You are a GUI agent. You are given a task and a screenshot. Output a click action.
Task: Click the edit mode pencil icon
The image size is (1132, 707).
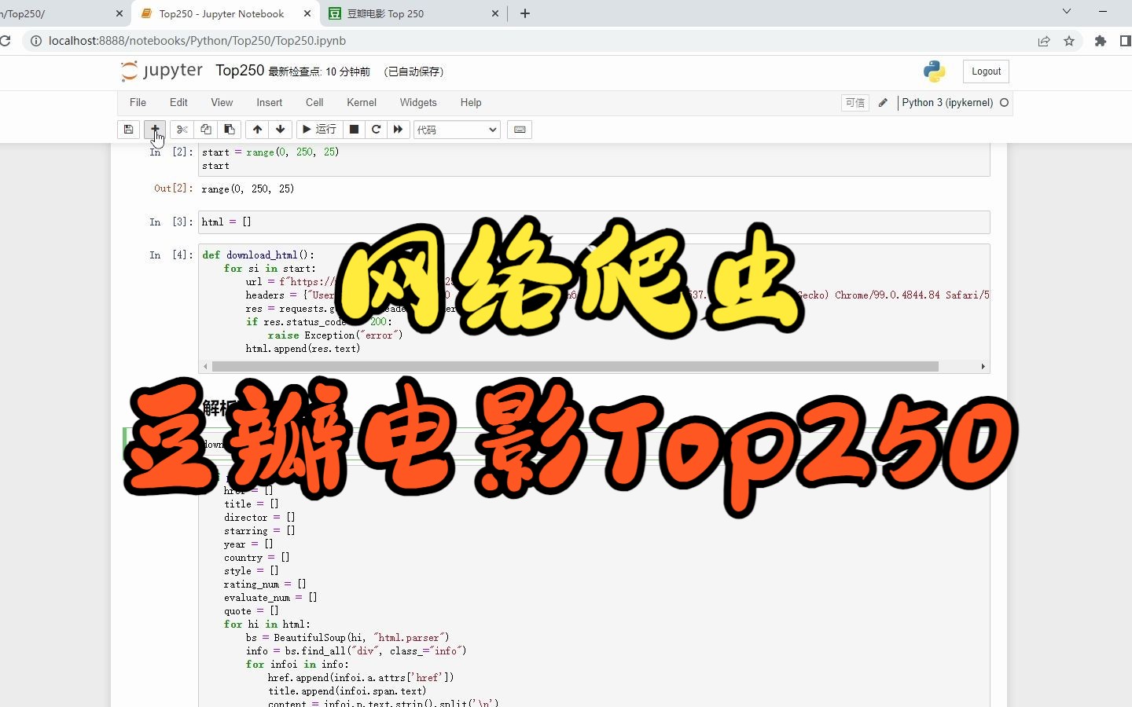(x=883, y=103)
